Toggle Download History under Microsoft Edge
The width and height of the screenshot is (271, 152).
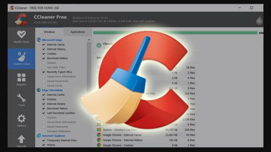pyautogui.click(x=44, y=58)
